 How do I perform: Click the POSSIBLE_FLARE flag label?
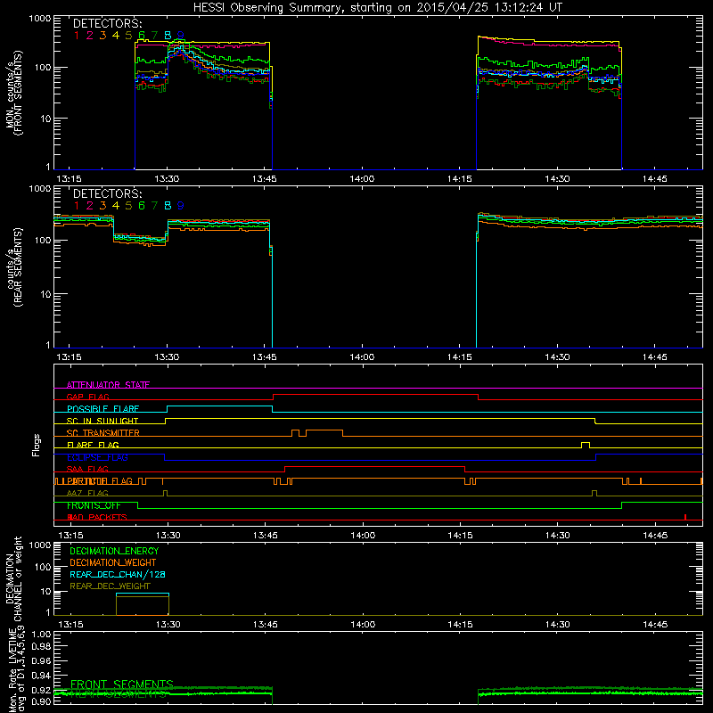pos(102,409)
